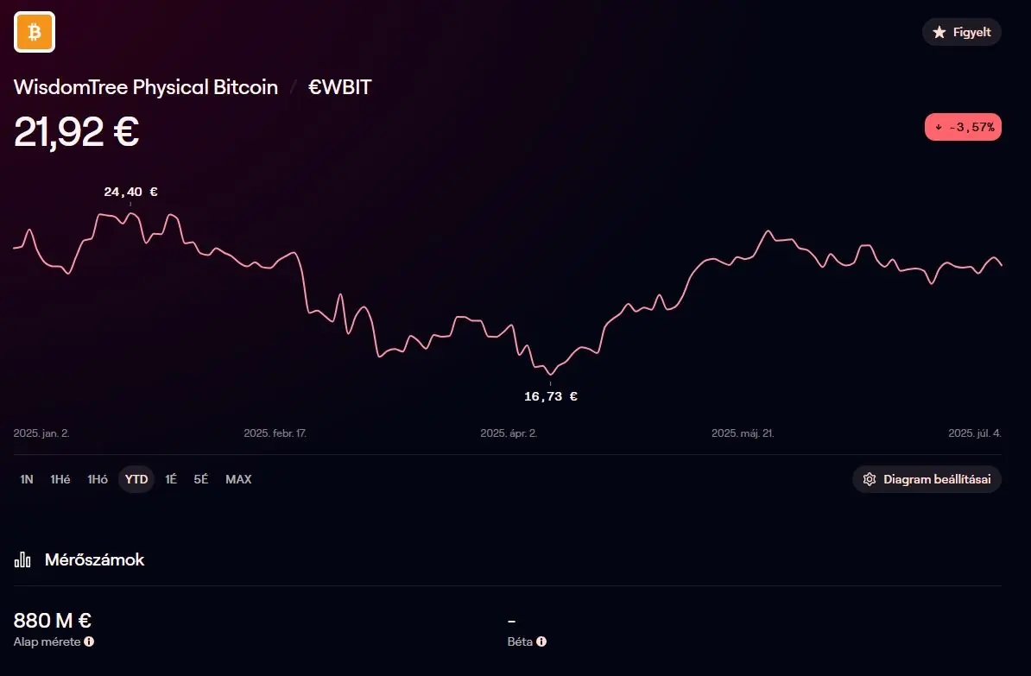
Task: Click the -3,57% change badge
Action: click(964, 128)
